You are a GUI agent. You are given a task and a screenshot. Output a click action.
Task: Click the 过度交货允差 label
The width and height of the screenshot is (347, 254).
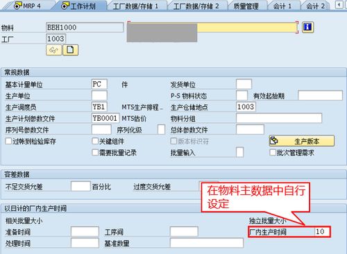coord(152,187)
